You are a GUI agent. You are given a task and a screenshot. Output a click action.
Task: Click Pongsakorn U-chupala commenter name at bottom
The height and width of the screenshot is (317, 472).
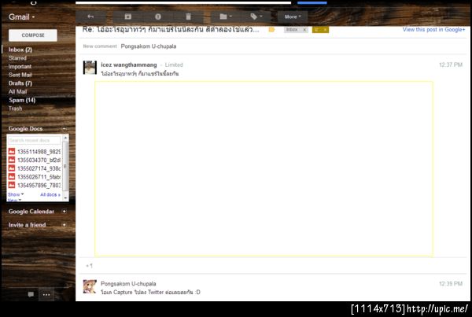point(128,284)
